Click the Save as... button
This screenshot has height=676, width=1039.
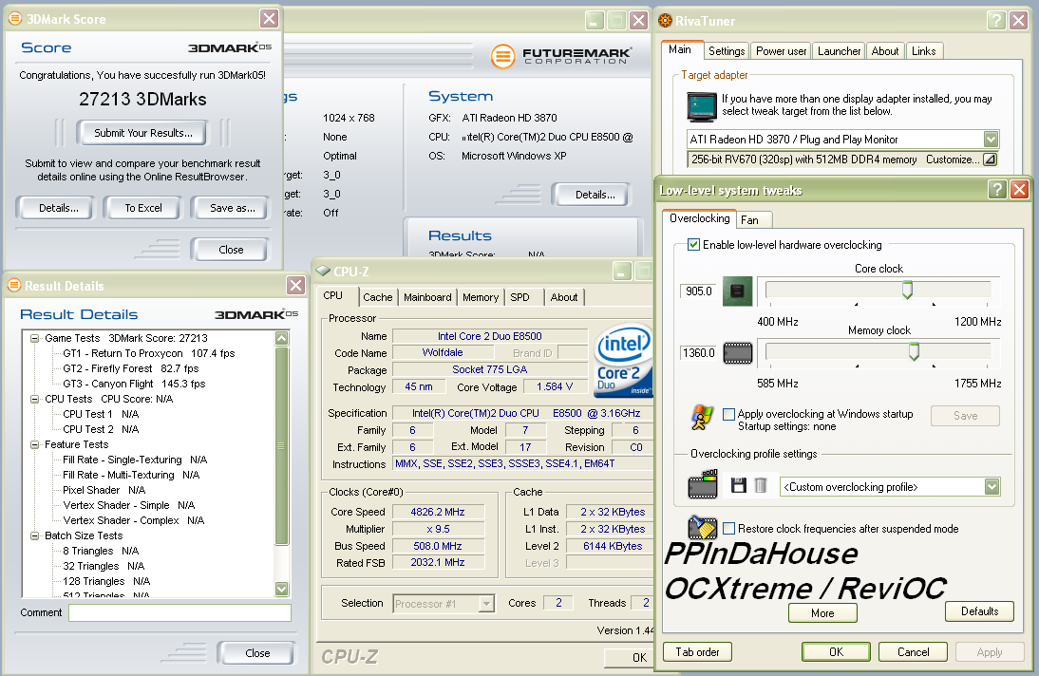coord(231,208)
